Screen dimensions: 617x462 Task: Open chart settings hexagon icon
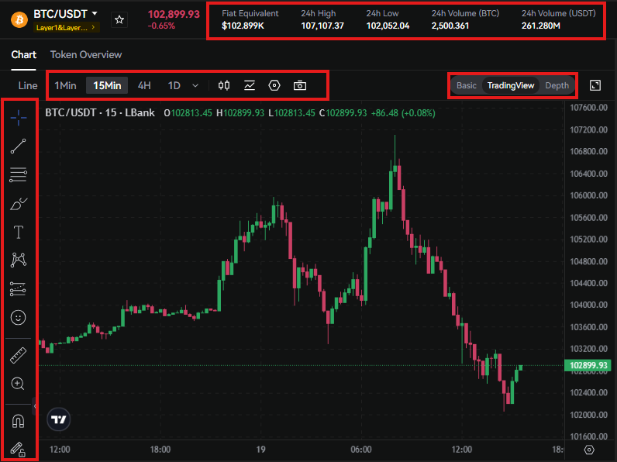274,85
